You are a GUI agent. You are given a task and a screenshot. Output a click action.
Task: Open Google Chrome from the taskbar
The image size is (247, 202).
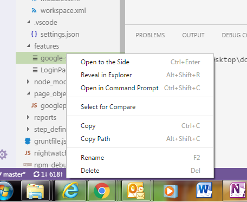click(x=102, y=191)
